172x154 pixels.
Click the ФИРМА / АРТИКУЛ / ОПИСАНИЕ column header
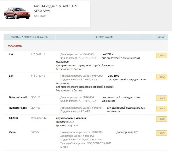[x=29, y=37]
